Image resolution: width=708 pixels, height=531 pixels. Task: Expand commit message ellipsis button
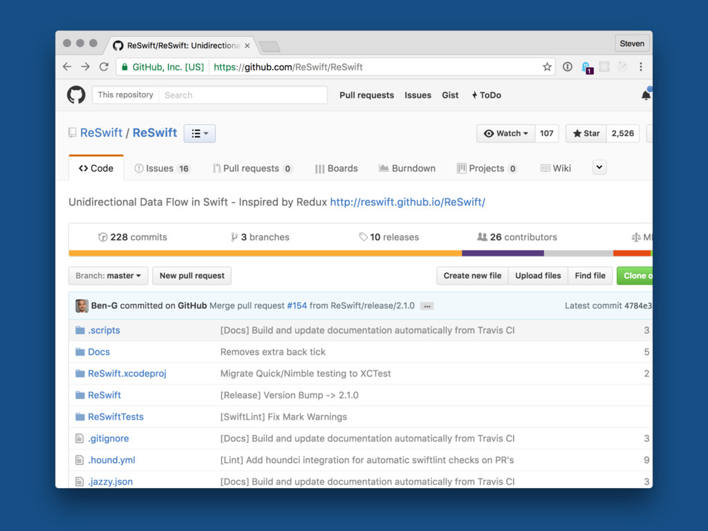point(427,306)
